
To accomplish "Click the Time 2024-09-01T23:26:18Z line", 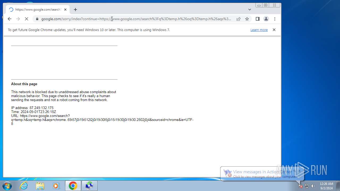I will tap(33, 112).
